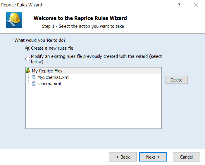Select schema.xml in the file list
Screen dimensions: 205x165
pyautogui.click(x=49, y=84)
